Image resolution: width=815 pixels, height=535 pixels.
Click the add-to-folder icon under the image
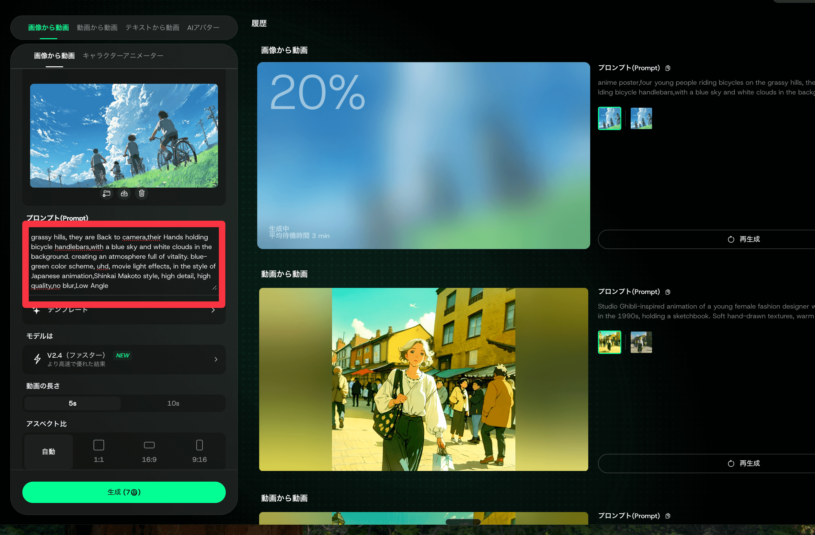tap(107, 193)
